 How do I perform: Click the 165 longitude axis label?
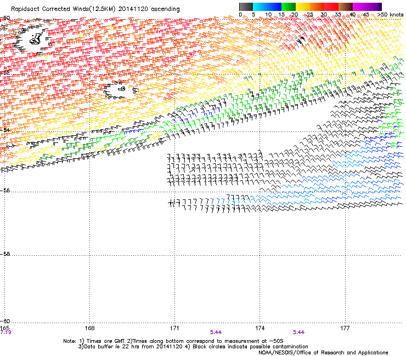[5, 328]
